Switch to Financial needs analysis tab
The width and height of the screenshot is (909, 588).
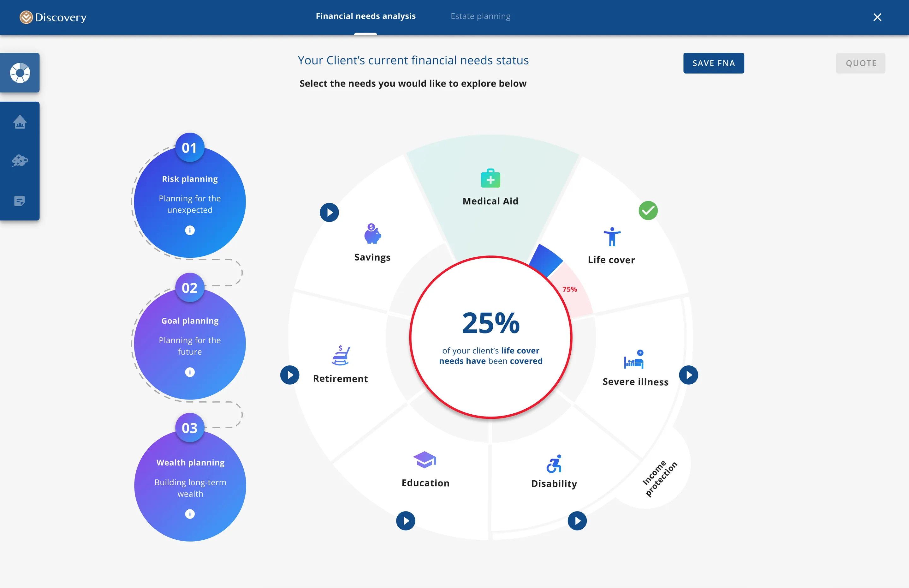coord(365,16)
